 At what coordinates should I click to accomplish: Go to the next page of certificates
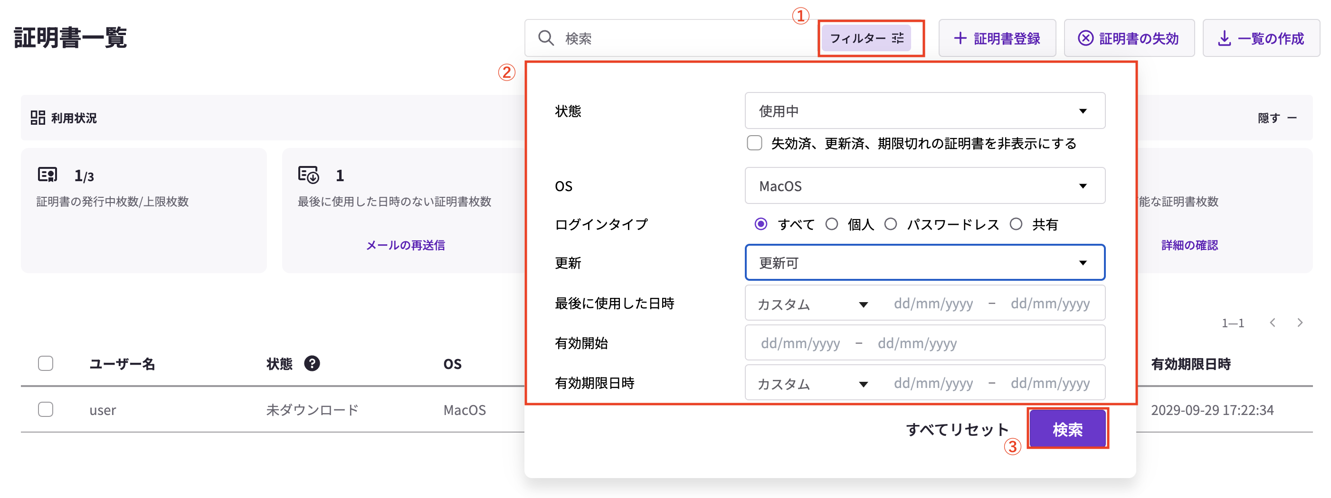coord(1301,322)
